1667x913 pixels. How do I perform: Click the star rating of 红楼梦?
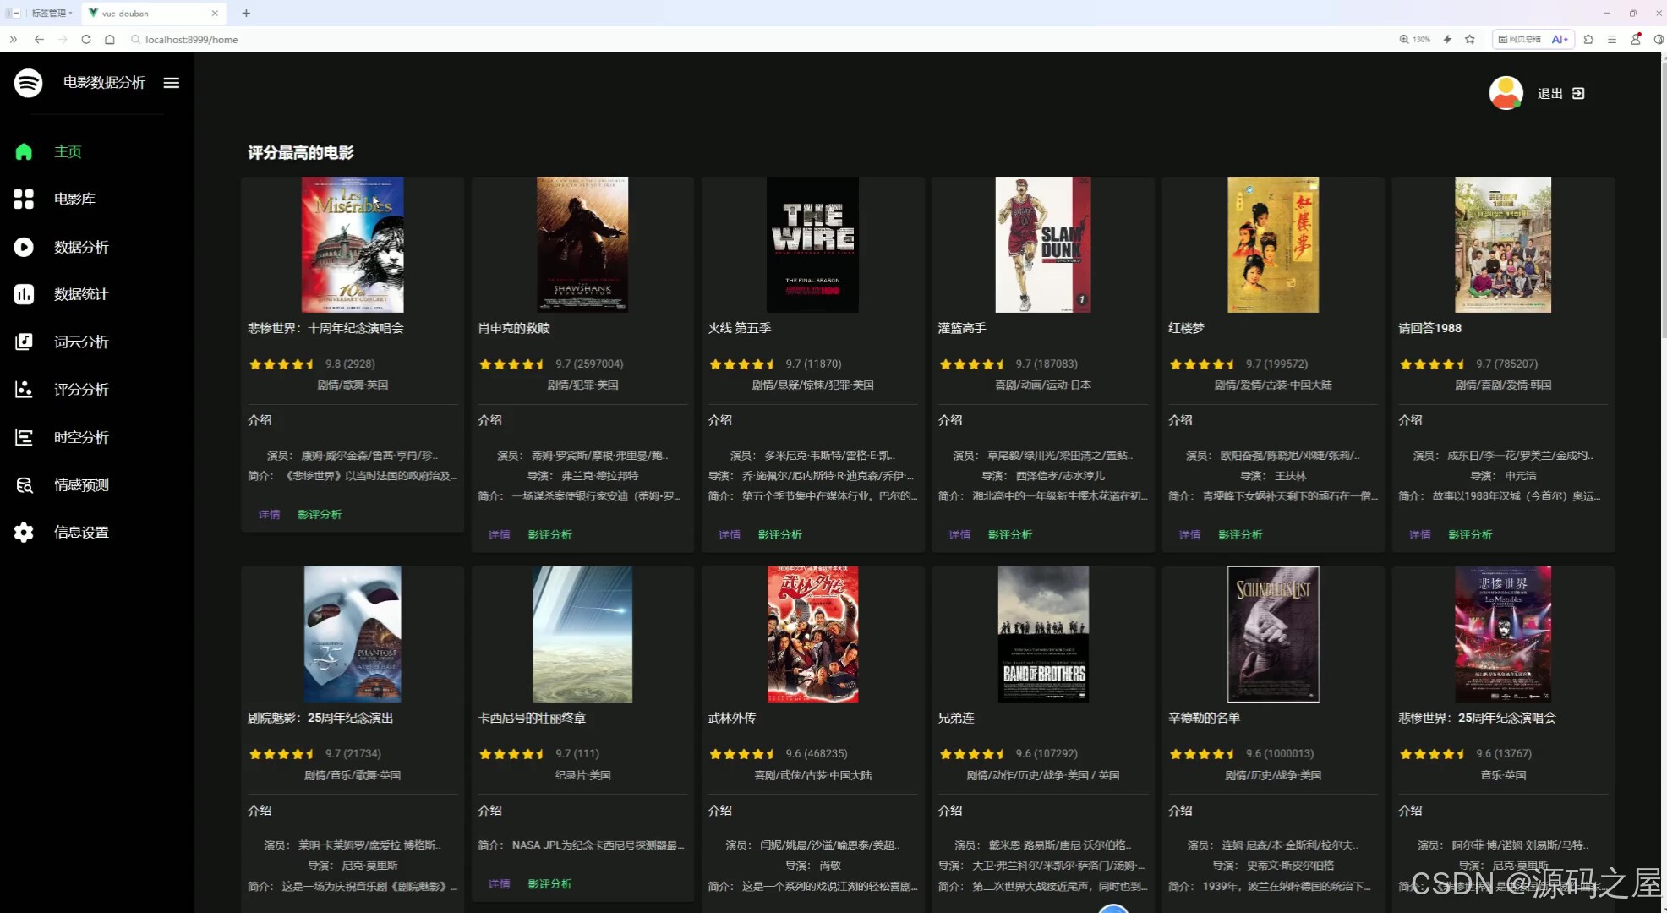coord(1201,364)
